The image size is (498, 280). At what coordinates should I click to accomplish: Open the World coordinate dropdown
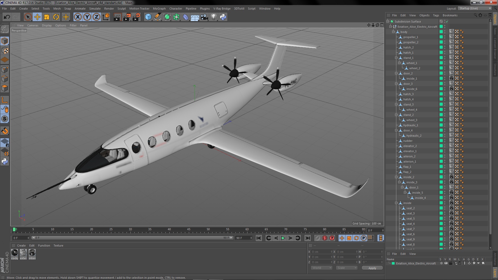point(322,268)
